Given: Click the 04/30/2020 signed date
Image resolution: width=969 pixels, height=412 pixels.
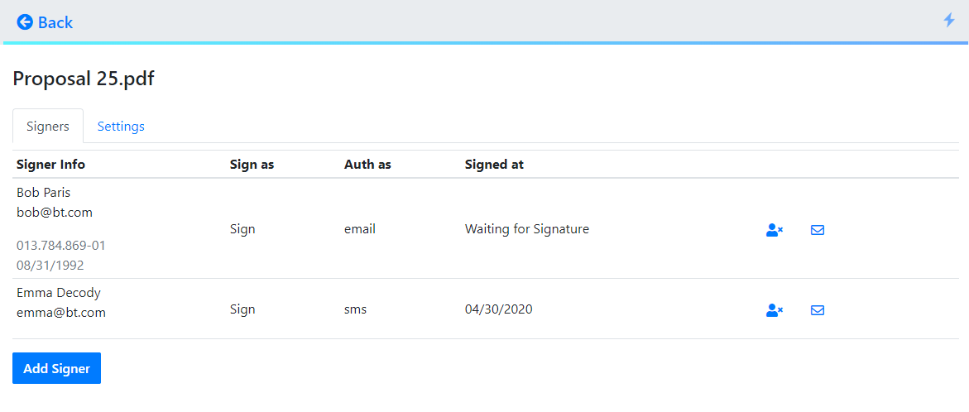Looking at the screenshot, I should [499, 309].
